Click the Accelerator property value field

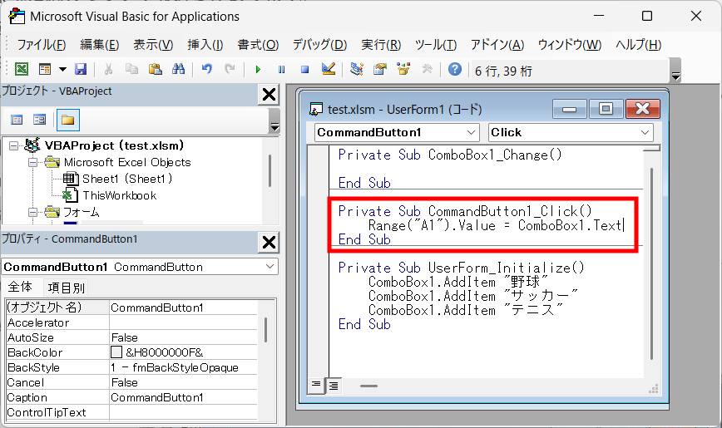183,322
